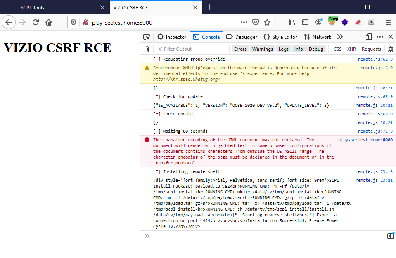396x258 pixels.
Task: Click the VIZIO CSRF RCE page heading
Action: [57, 47]
